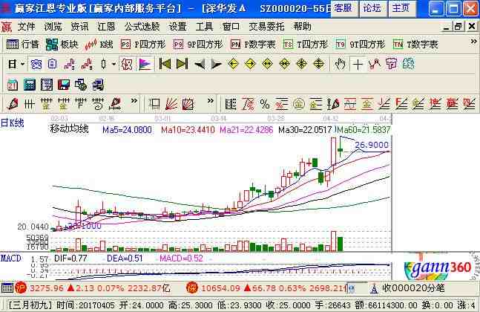Viewport: 480px width, 312px height.
Task: Select the hand pan tool
Action: coord(340,64)
